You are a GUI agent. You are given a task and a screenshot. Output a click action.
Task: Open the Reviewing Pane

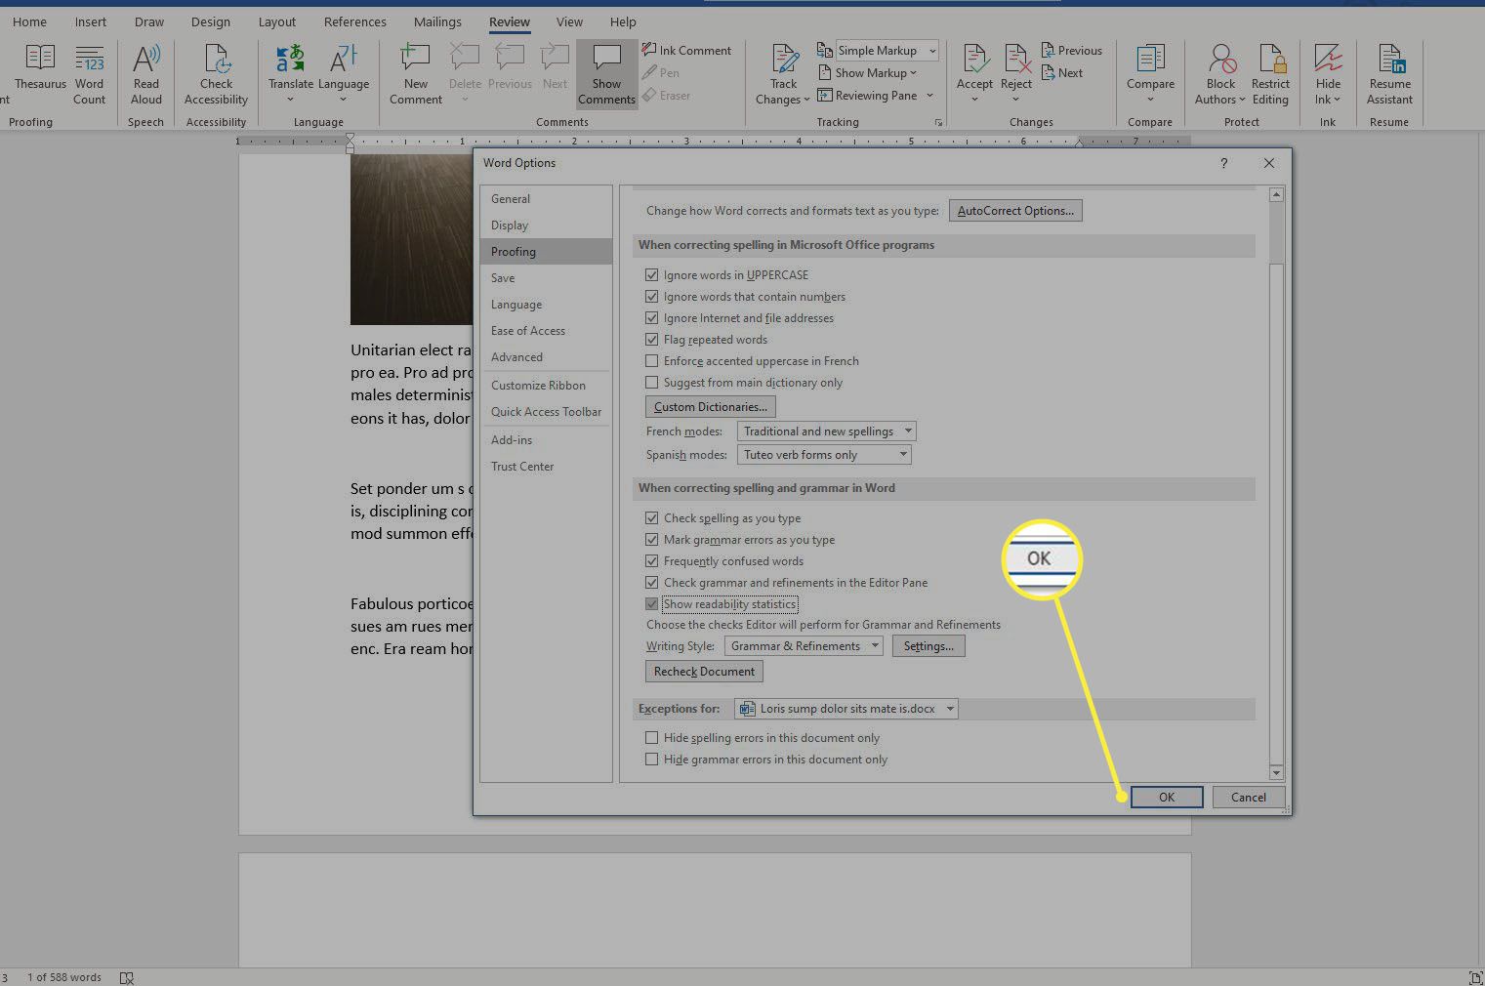(x=875, y=95)
